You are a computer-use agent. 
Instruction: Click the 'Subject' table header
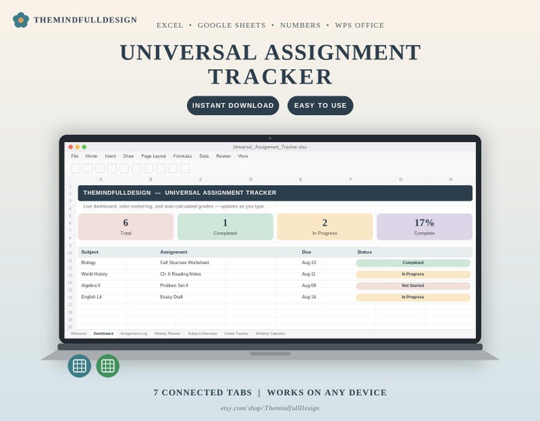(x=90, y=252)
